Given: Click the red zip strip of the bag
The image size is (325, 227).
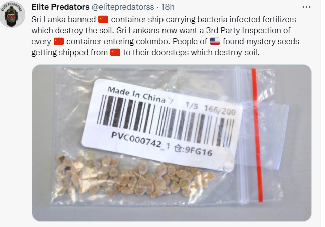Looking at the screenshot, I should pos(257,135).
